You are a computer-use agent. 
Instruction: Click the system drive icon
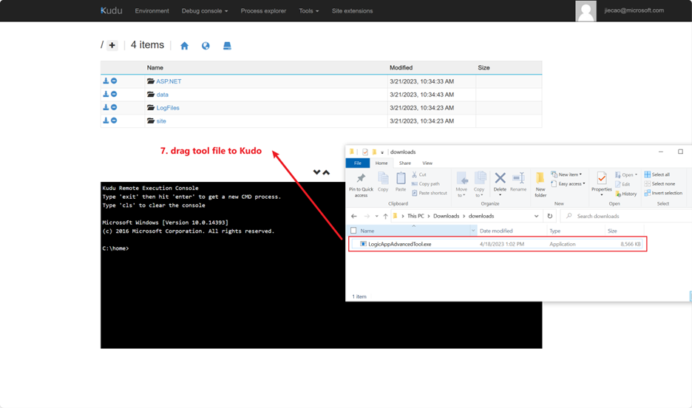point(227,46)
